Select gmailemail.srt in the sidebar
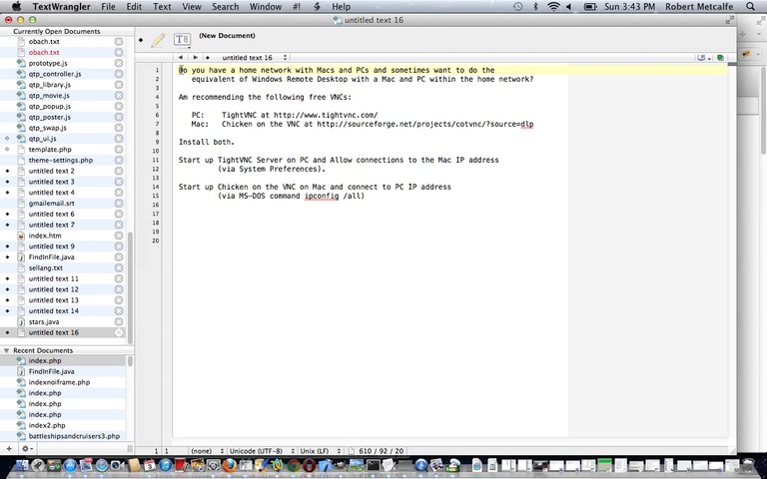767x479 pixels. (x=51, y=203)
